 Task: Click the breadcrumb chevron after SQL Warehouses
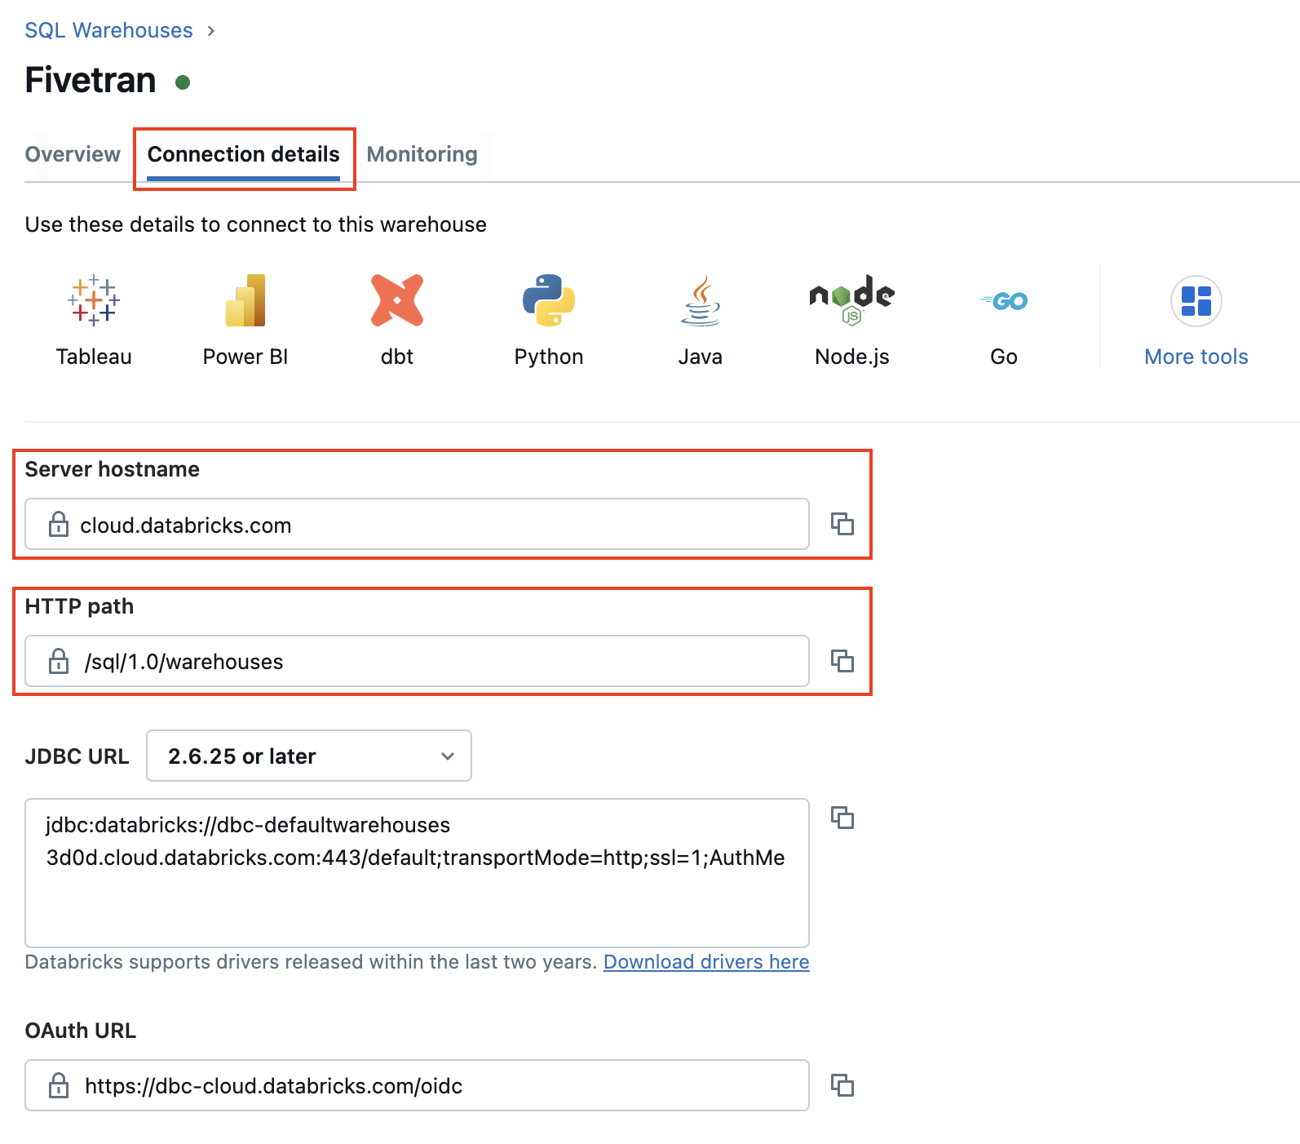pos(211,31)
